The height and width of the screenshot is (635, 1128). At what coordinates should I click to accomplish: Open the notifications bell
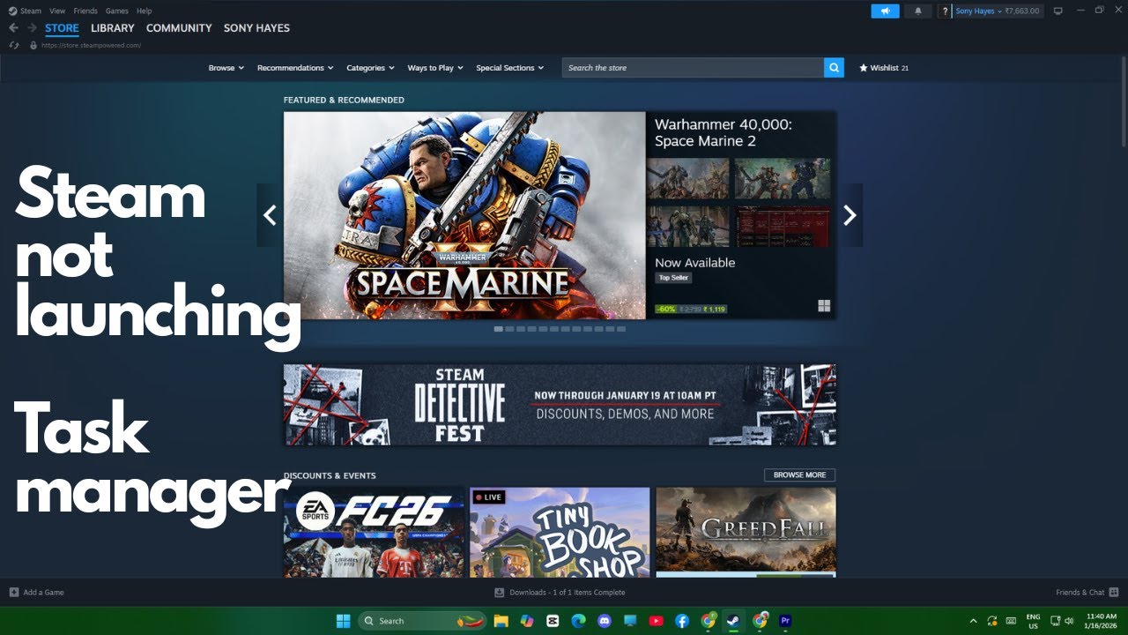tap(918, 11)
